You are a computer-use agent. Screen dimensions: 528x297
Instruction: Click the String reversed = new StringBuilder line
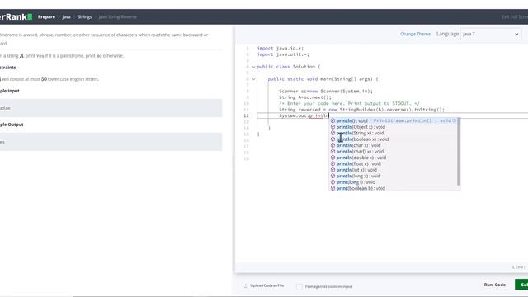coord(361,110)
